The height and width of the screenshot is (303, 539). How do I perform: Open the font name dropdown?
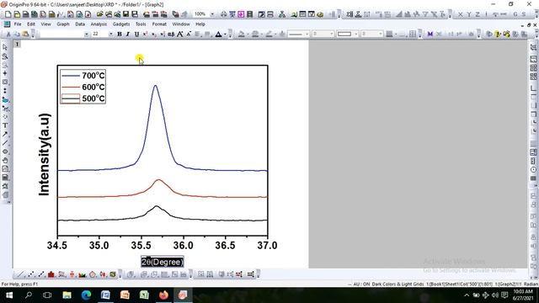coord(86,34)
